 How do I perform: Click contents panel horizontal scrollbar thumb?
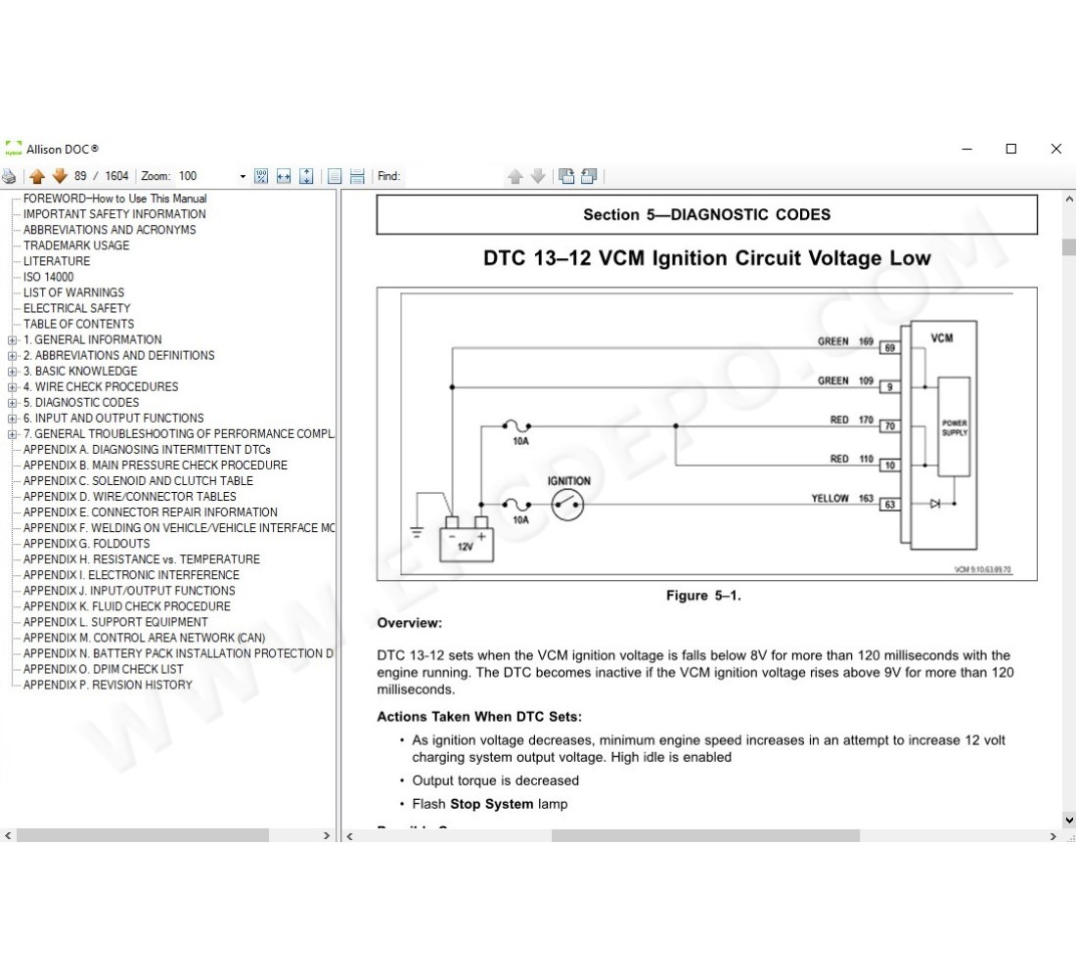point(143,836)
